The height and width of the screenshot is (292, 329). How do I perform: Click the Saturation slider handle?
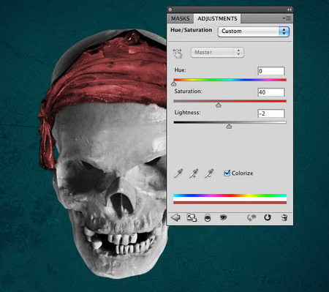[x=219, y=105]
